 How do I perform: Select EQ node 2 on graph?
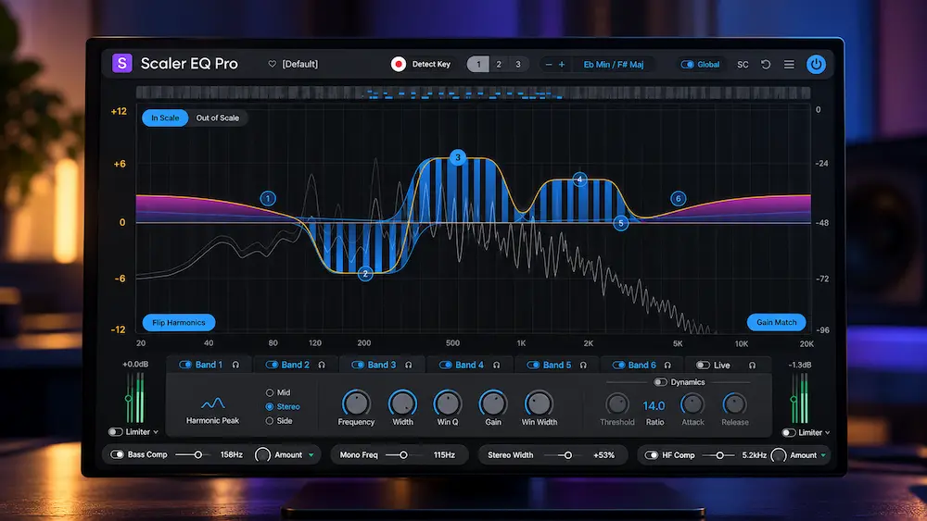365,274
